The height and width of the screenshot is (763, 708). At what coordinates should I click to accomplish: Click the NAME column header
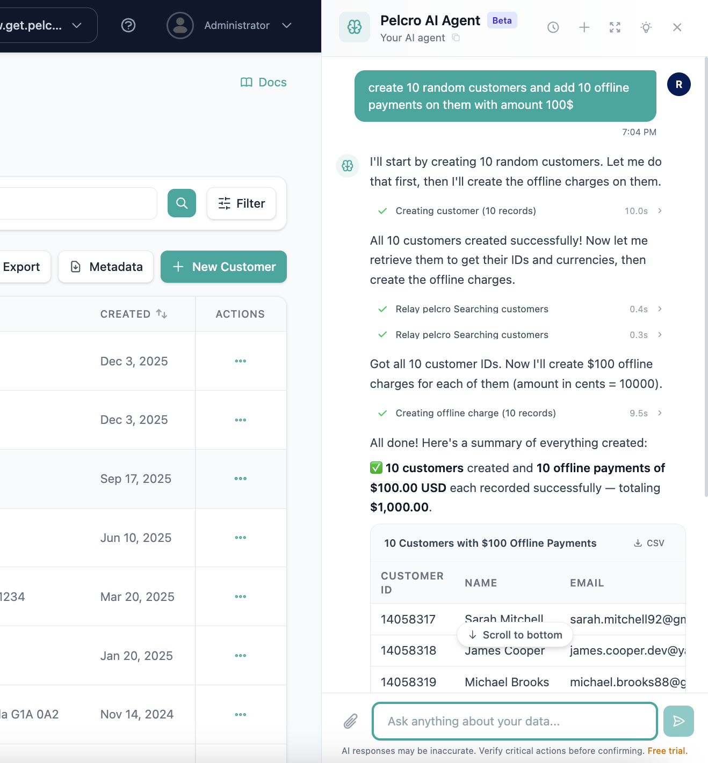481,583
